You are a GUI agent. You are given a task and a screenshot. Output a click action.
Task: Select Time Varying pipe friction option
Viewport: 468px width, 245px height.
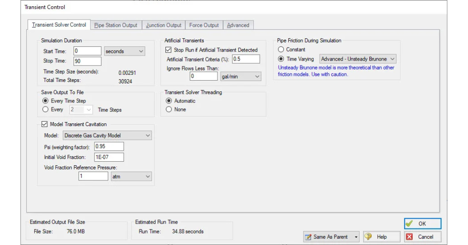click(x=281, y=59)
